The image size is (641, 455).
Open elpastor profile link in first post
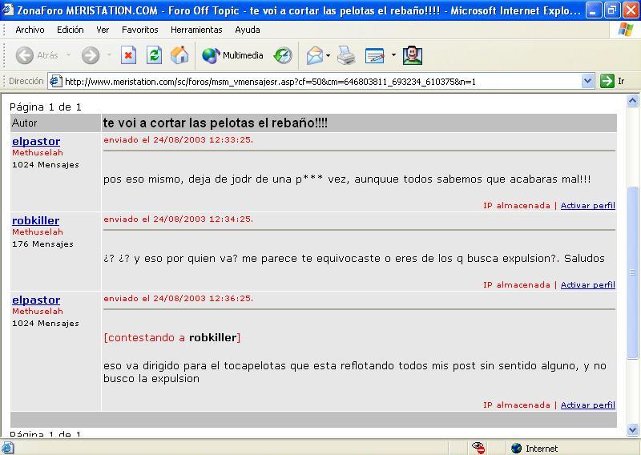[36, 142]
